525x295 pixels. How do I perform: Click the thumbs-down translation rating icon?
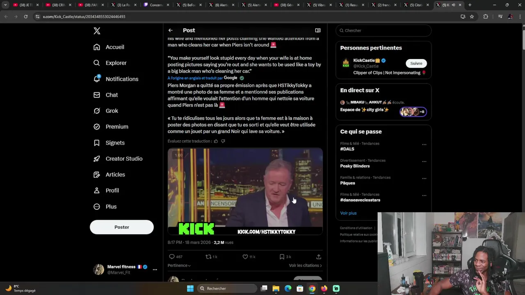tap(223, 141)
